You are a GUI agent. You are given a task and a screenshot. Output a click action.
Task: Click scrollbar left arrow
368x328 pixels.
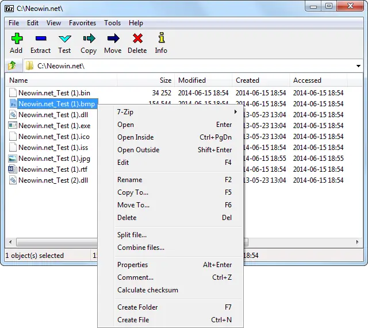pyautogui.click(x=10, y=242)
